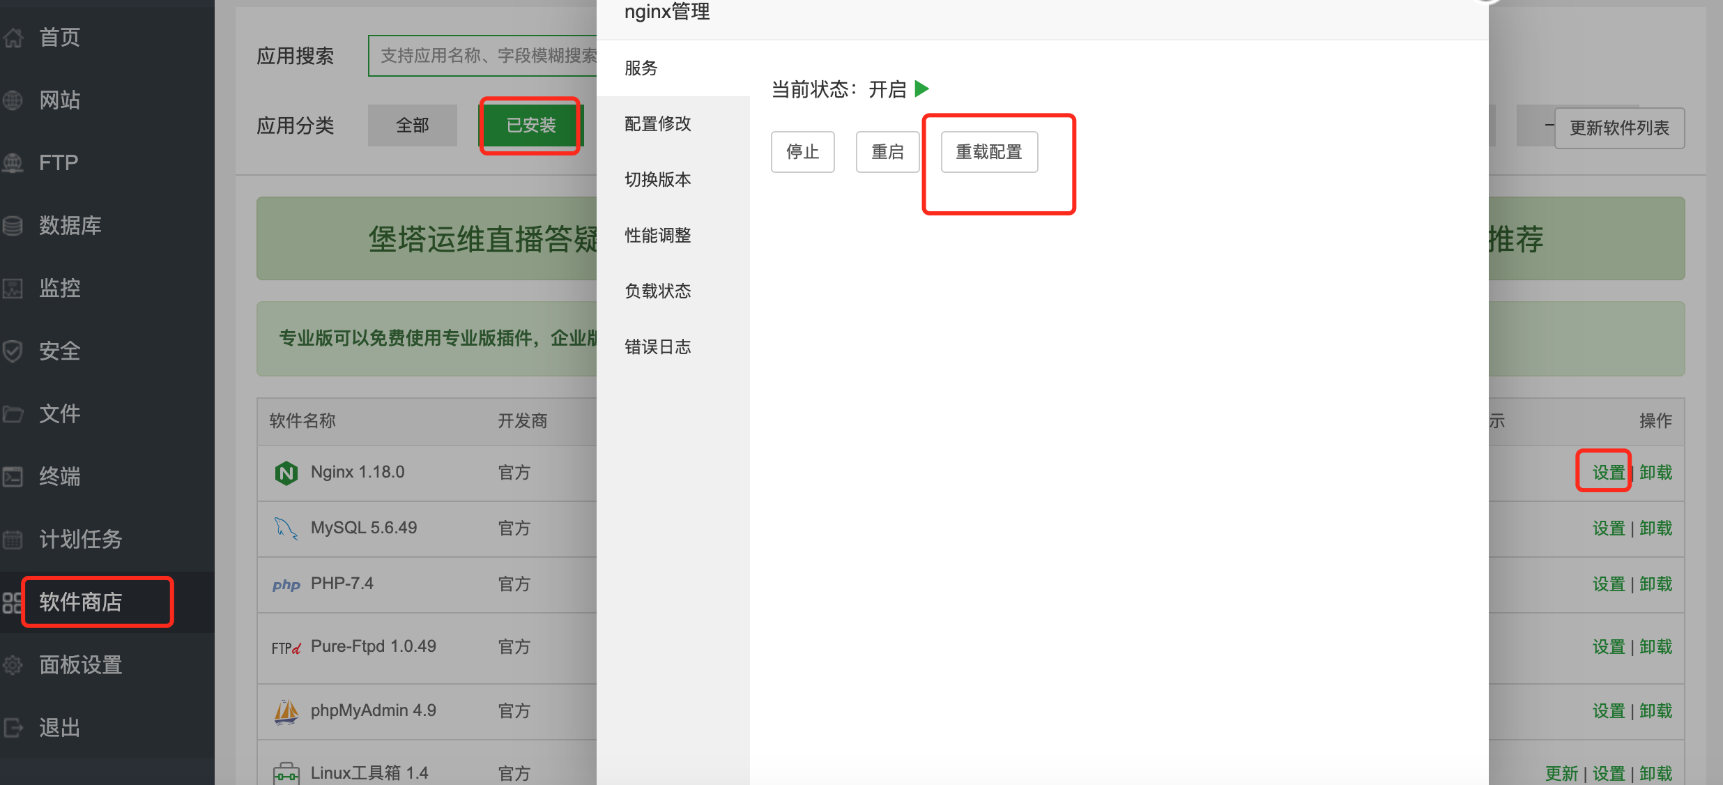Click the security shield icon

click(13, 351)
